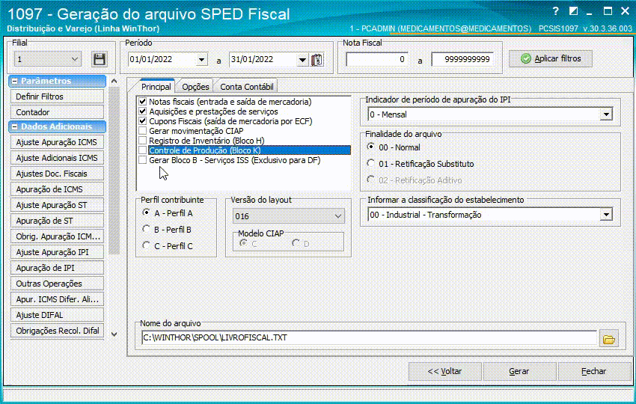Open Ajuste DIFAL sidebar item
This screenshot has width=636, height=404.
coord(57,315)
